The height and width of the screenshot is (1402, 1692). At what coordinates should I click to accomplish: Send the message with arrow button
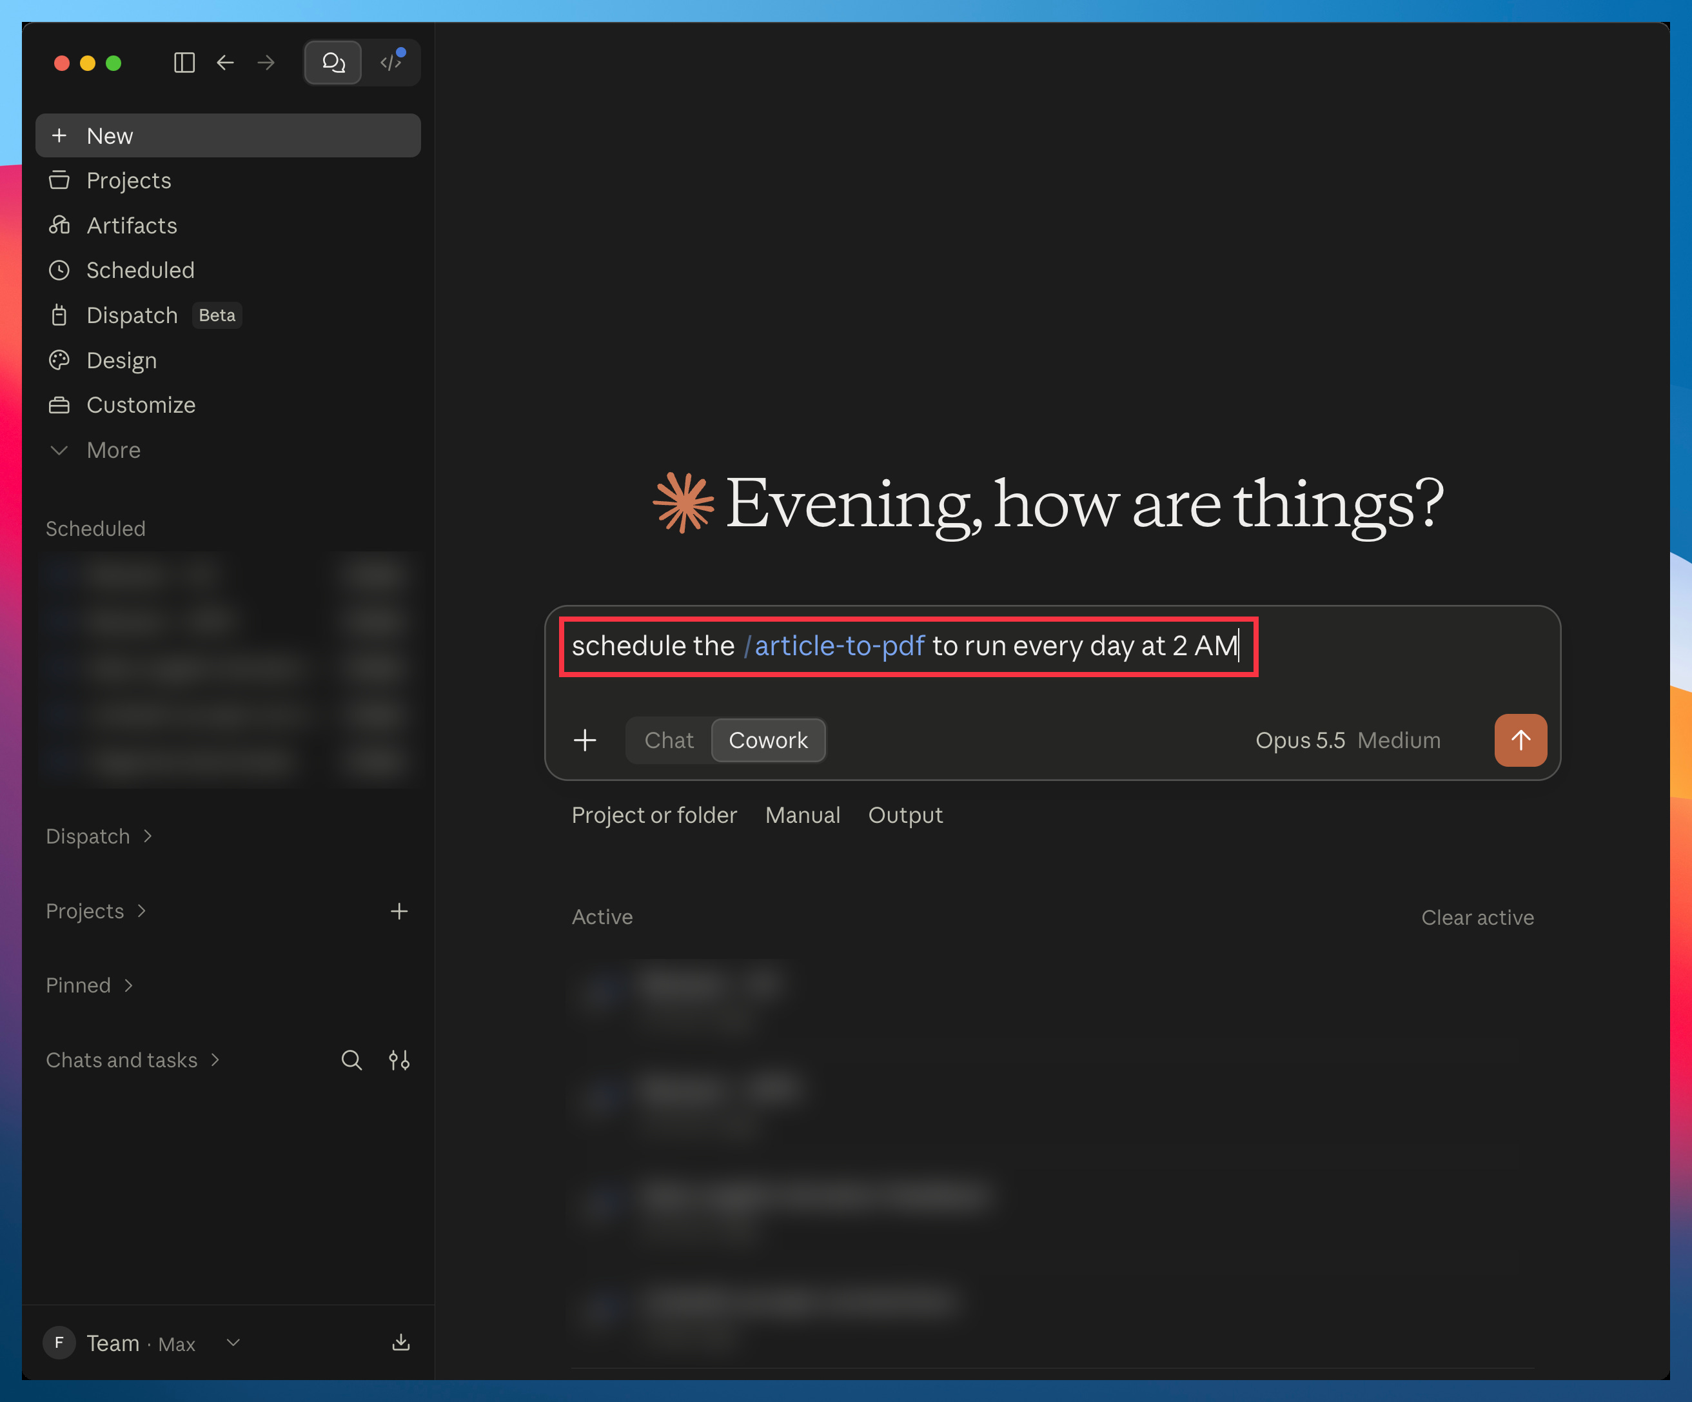coord(1520,740)
